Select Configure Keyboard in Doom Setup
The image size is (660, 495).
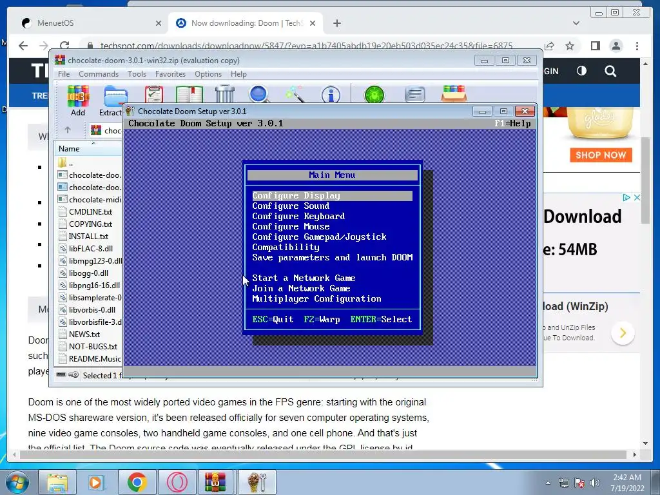298,217
